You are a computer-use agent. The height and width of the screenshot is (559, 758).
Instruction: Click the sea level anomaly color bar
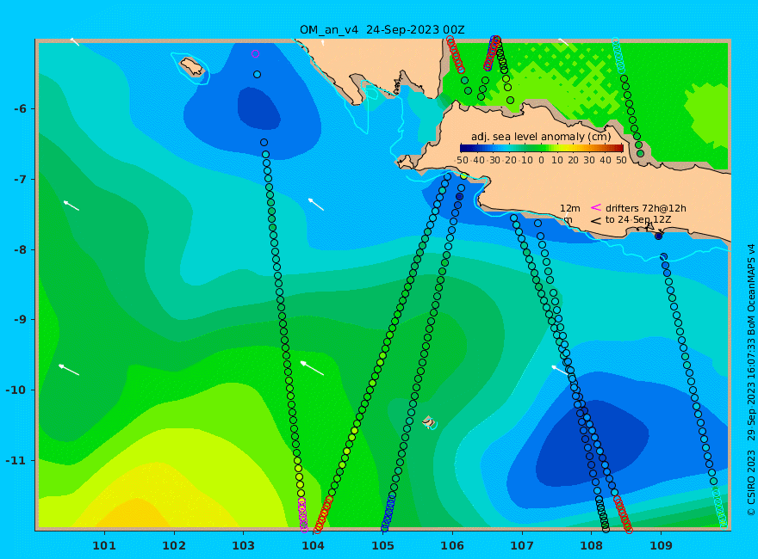pos(542,148)
